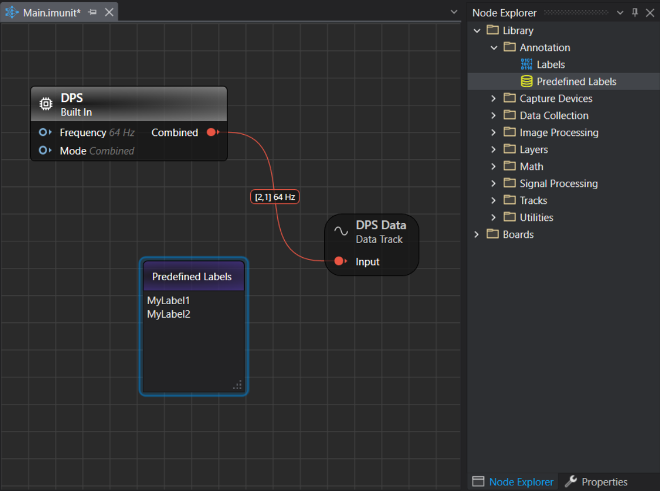
Task: Select MyLabel1 in Predefined Labels node
Action: pyautogui.click(x=168, y=301)
